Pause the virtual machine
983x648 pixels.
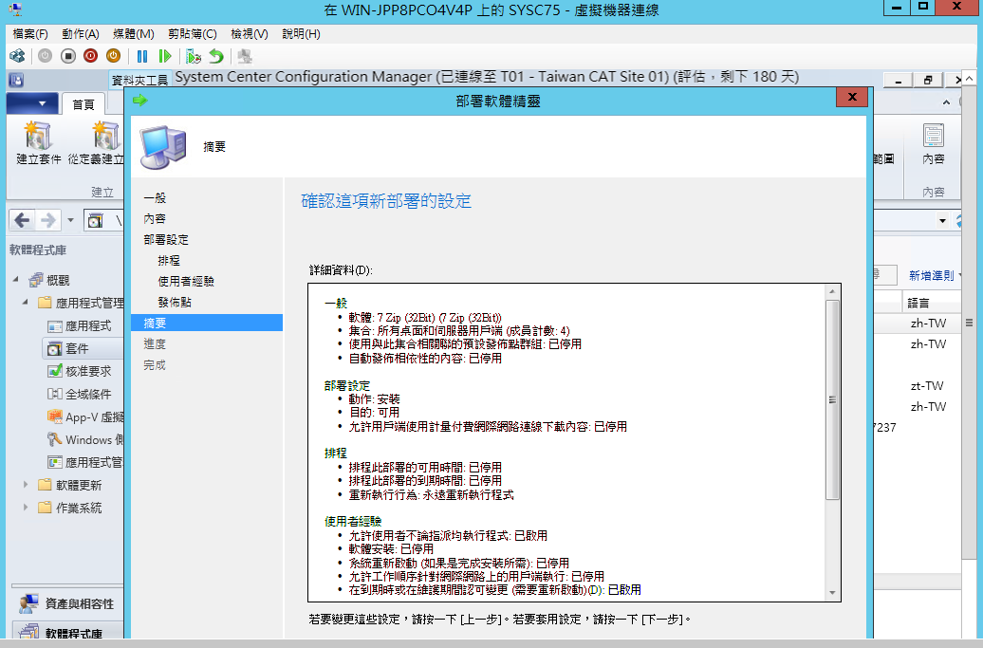[142, 56]
